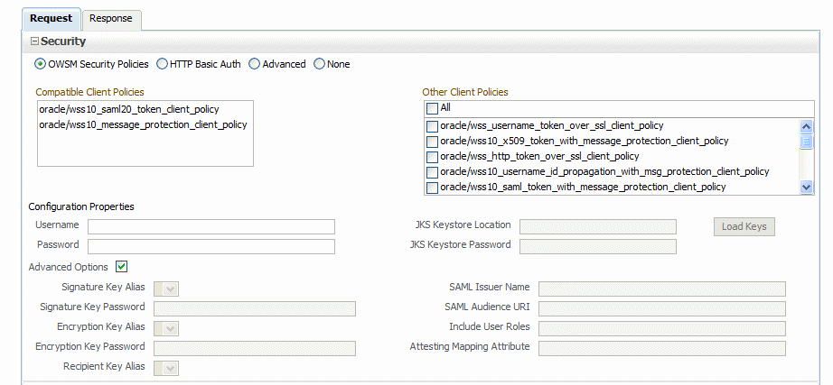Check wss_http_token_over_ssl_client_policy box
The image size is (833, 385).
click(433, 157)
